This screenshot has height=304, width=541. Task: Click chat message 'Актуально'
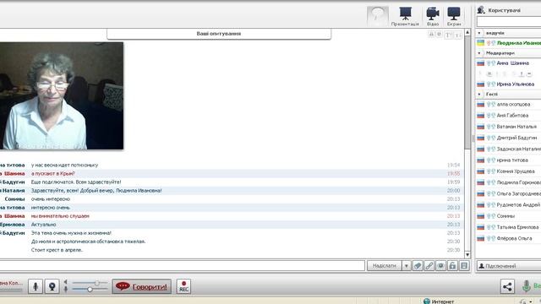(x=43, y=225)
